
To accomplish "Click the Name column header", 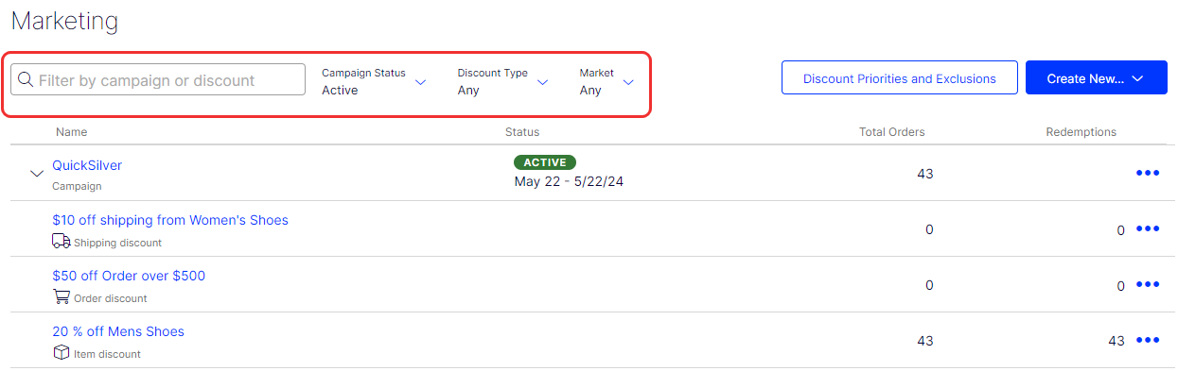I will pos(72,132).
